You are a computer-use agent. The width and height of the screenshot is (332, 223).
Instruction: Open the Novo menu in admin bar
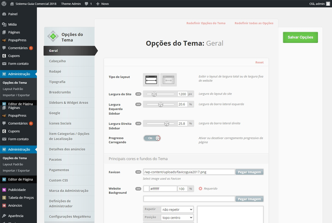coord(102,4)
